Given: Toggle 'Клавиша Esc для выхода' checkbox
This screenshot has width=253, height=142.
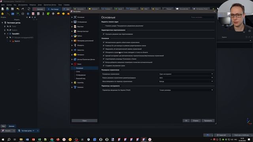Looking at the screenshot, I should (x=104, y=46).
